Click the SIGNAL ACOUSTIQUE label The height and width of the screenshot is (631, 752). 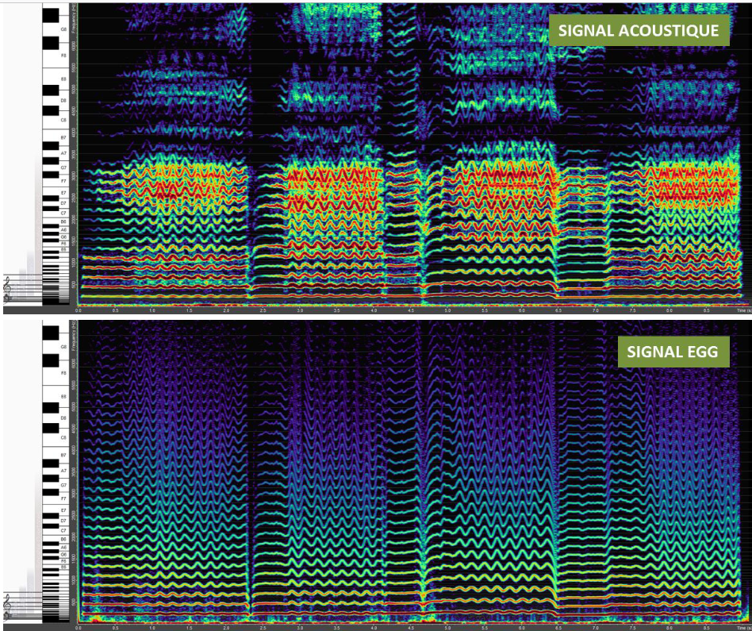click(x=639, y=31)
